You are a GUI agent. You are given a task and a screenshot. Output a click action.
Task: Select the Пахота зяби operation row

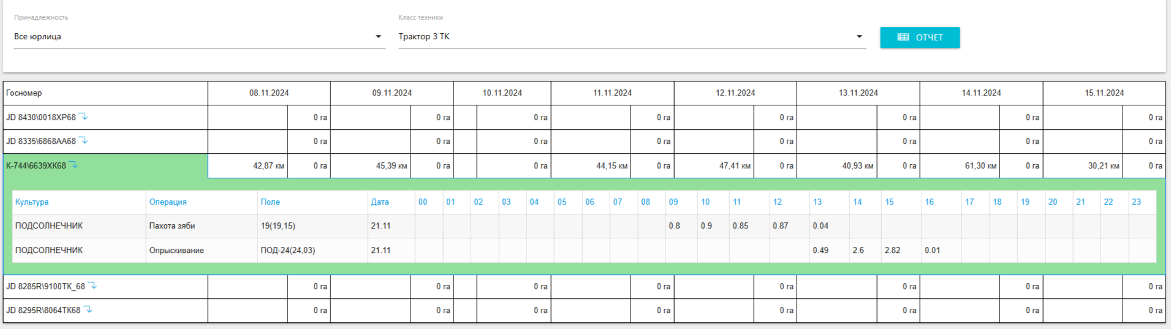pyautogui.click(x=172, y=226)
